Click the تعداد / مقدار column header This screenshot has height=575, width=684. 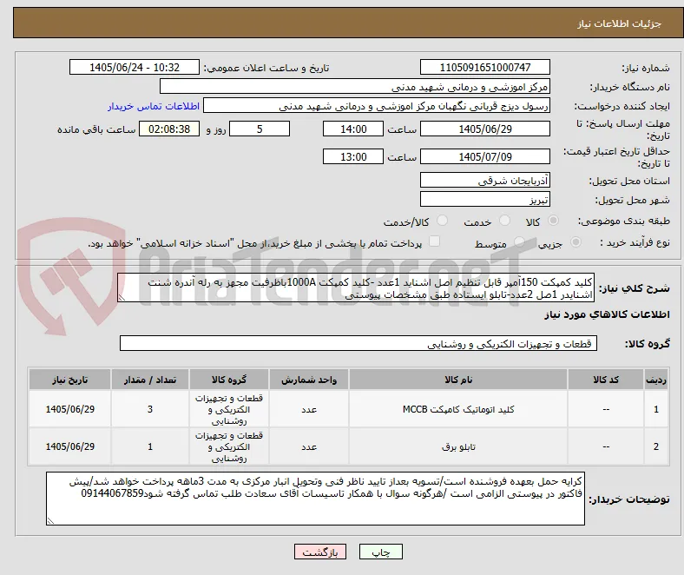(x=150, y=380)
